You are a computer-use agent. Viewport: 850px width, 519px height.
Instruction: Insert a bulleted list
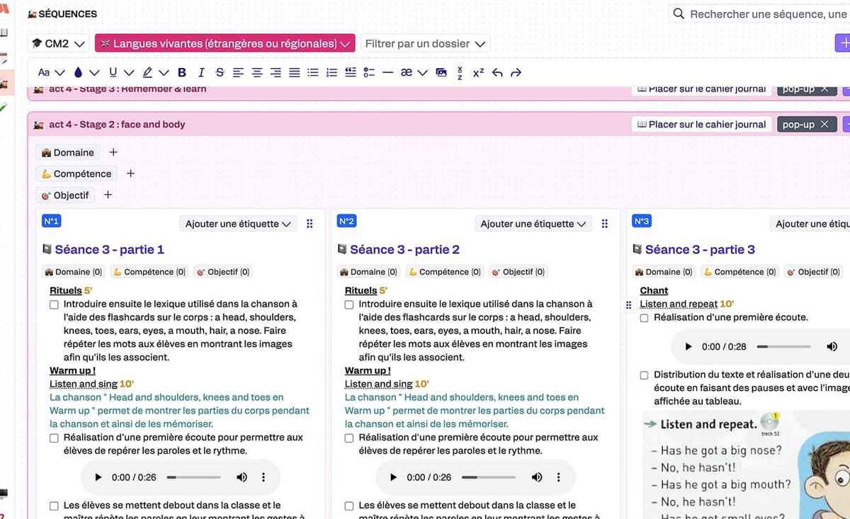tap(312, 72)
